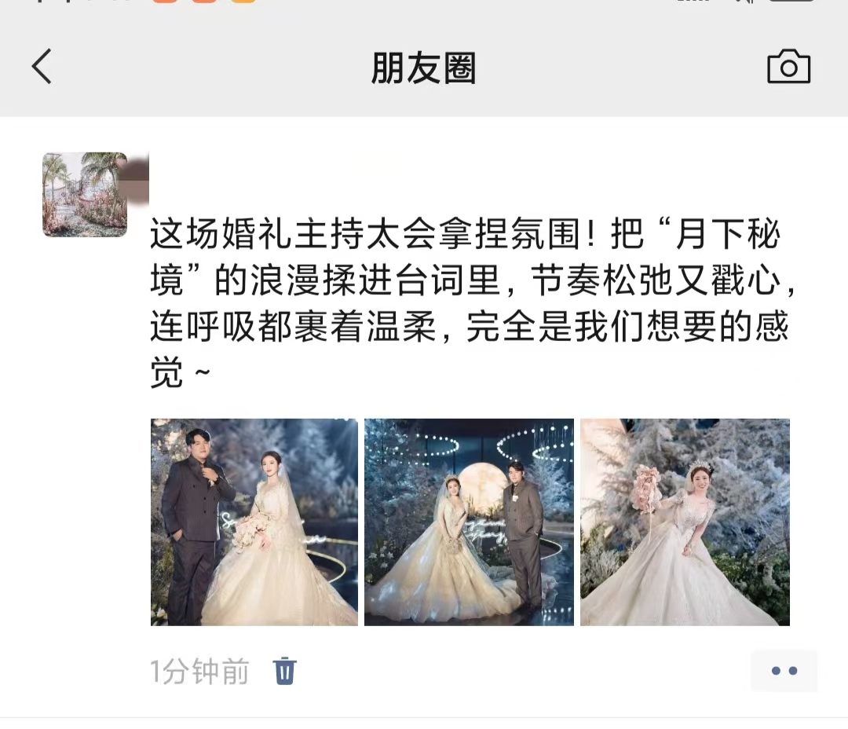Tap the last text line ending 觉~
848x729 pixels.
180,372
